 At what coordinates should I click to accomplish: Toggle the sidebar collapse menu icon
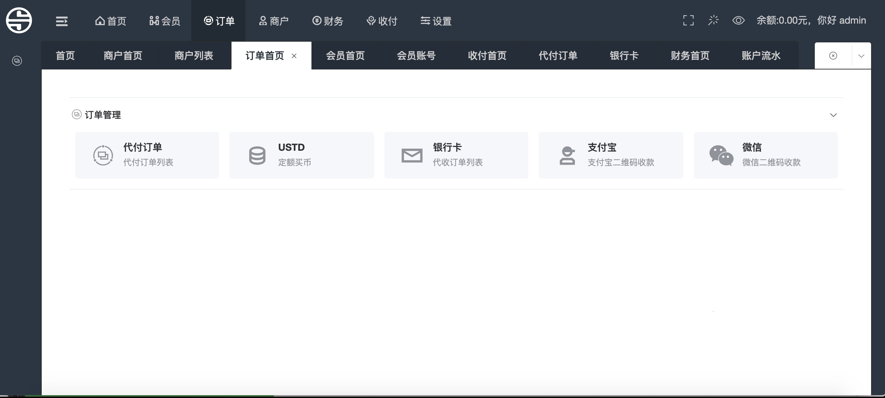pos(62,21)
